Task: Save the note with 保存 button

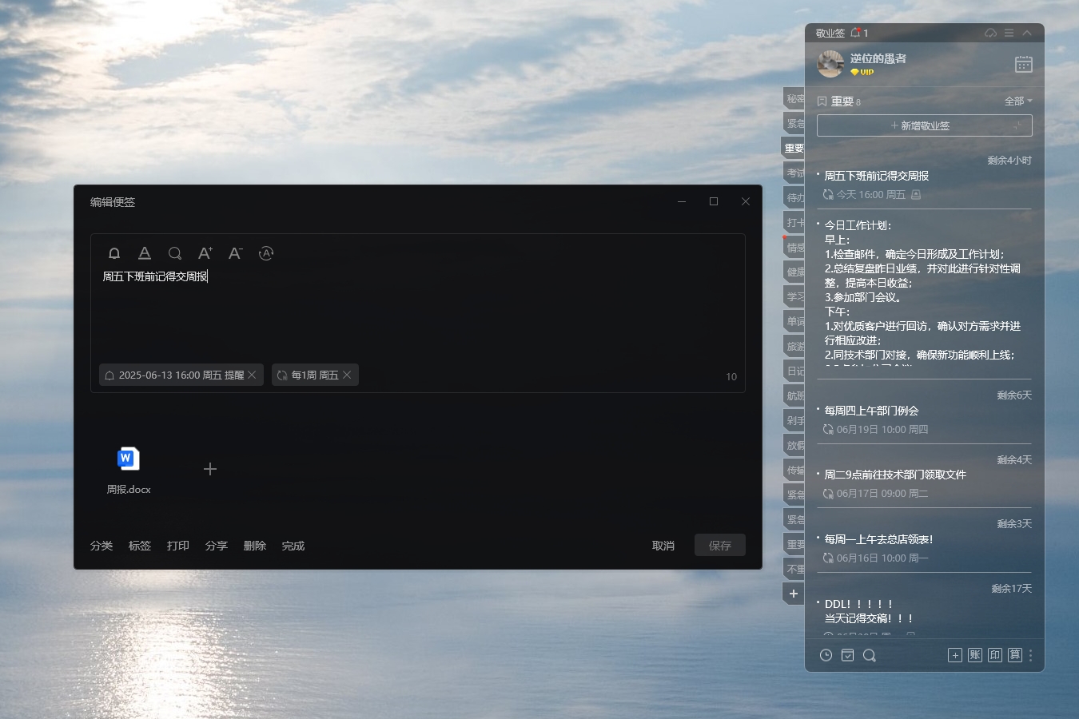Action: click(720, 545)
